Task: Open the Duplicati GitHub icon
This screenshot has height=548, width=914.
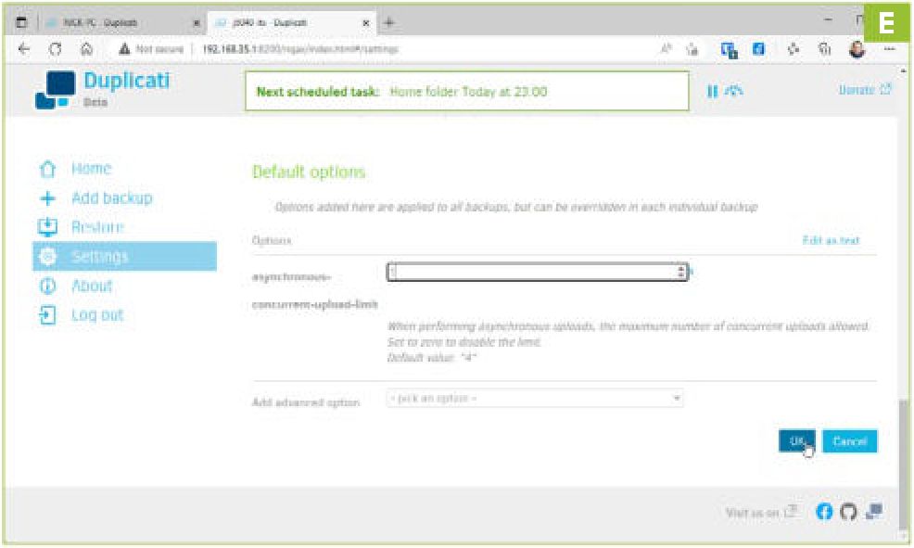Action: click(849, 512)
